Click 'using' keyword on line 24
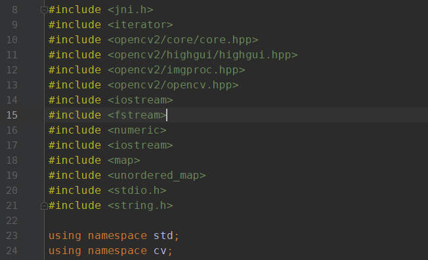This screenshot has height=260, width=428. click(65, 251)
